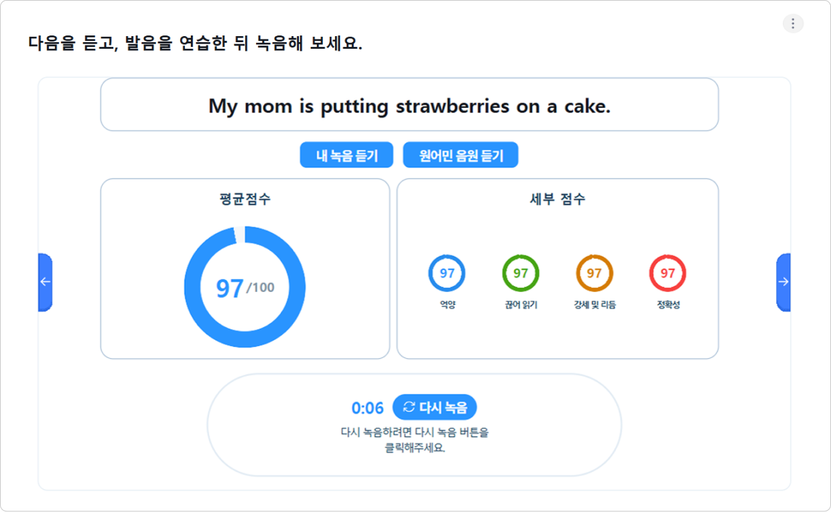Select the orange 강세 및 리듬 score circle
831x512 pixels.
[594, 273]
